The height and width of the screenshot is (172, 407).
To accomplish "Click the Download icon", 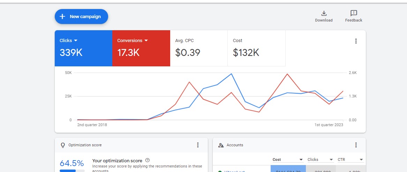I will pyautogui.click(x=324, y=14).
